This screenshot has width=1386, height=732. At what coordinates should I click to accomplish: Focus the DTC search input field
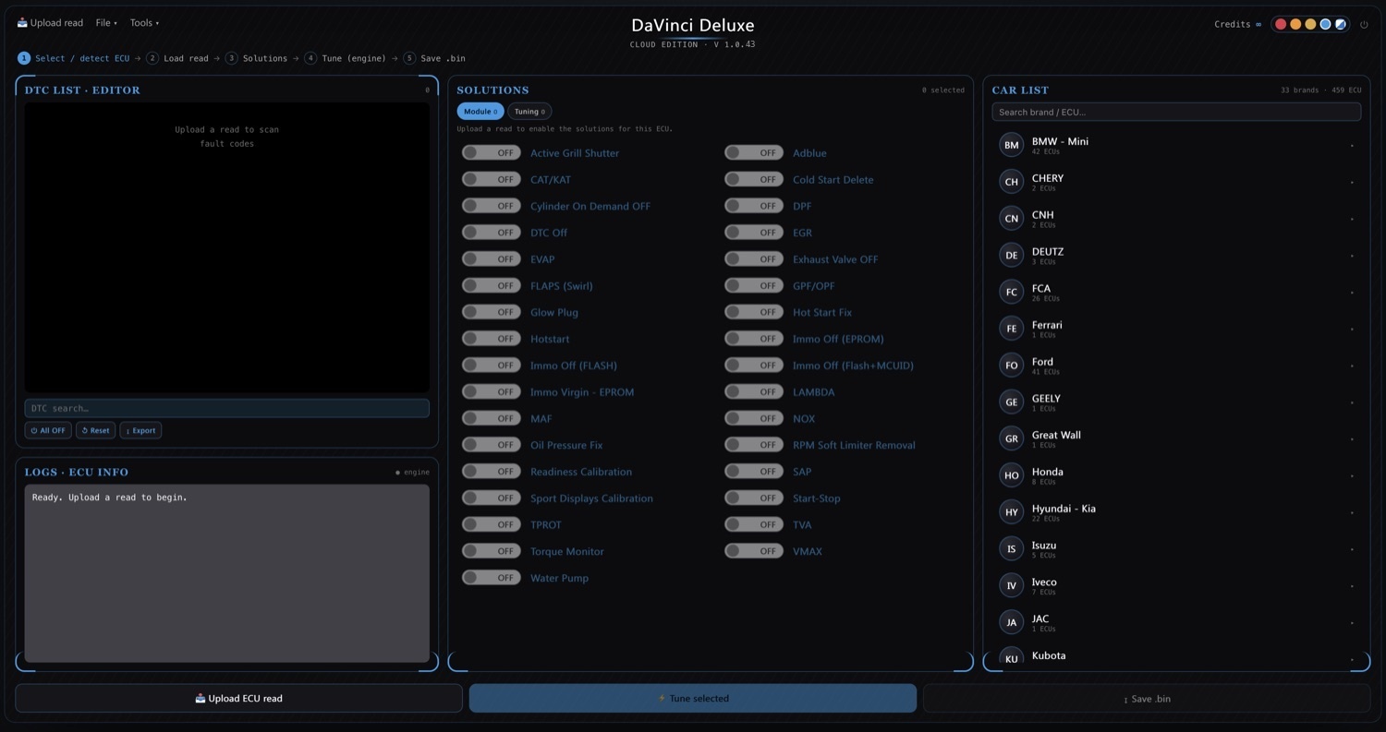point(227,408)
